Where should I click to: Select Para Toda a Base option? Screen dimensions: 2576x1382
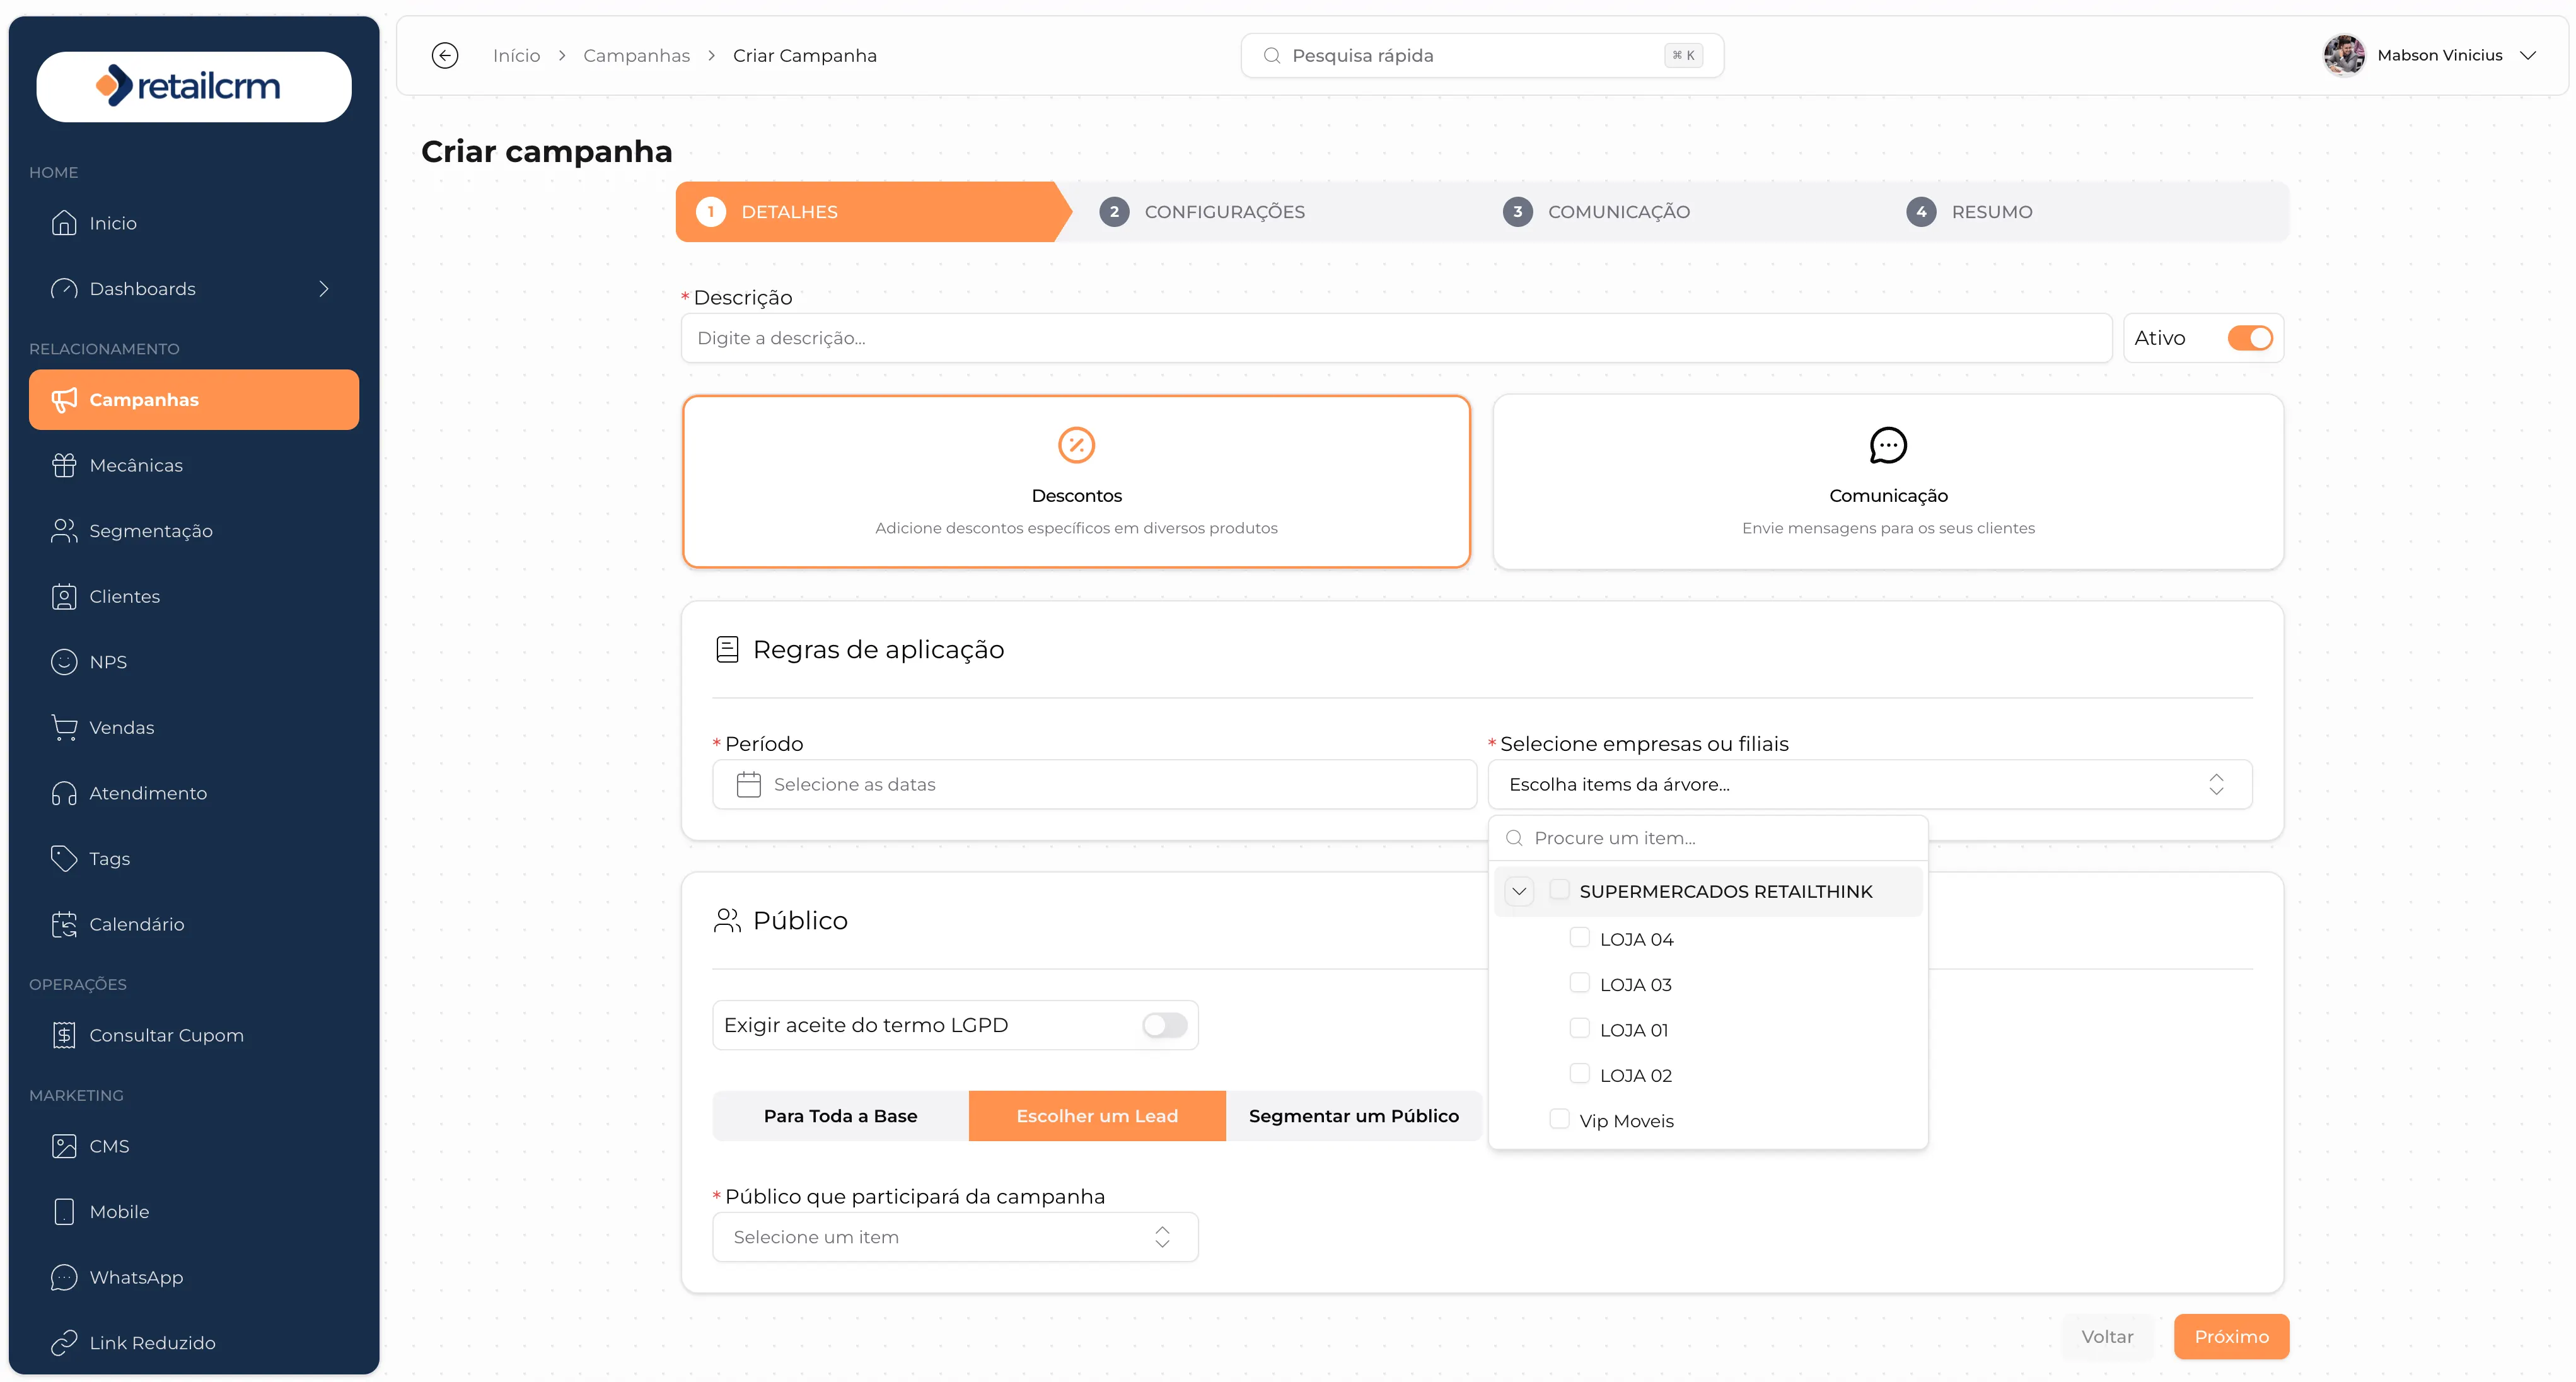(840, 1116)
